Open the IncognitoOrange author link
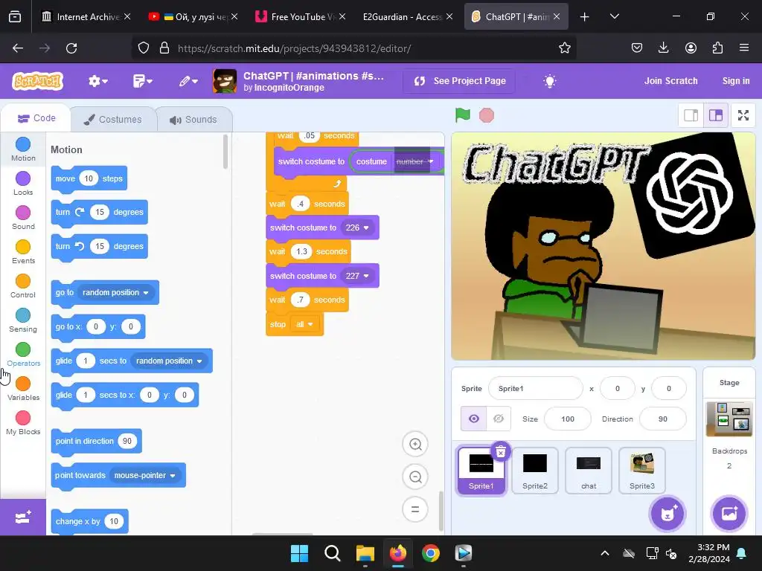Screen dimensions: 762x571 (x=289, y=88)
